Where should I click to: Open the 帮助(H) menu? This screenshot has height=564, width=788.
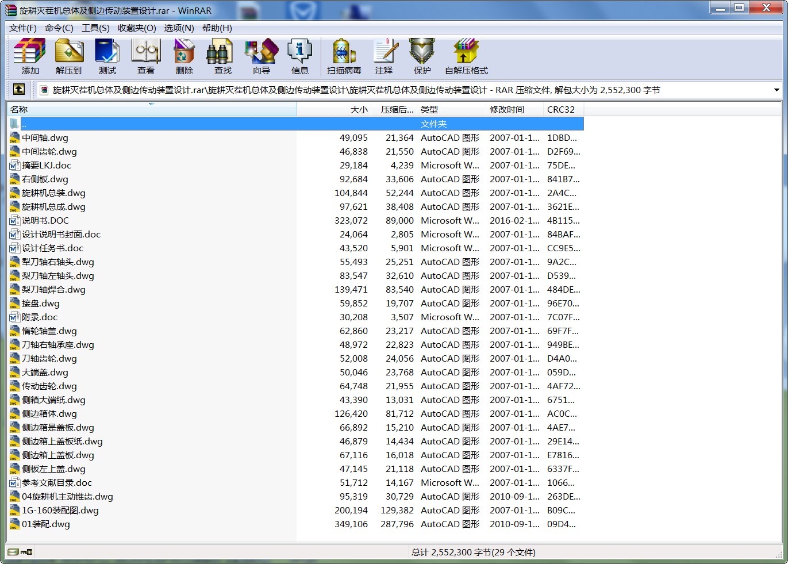click(217, 28)
